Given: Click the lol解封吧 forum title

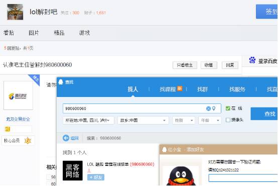Looking at the screenshot, I should (x=44, y=12).
